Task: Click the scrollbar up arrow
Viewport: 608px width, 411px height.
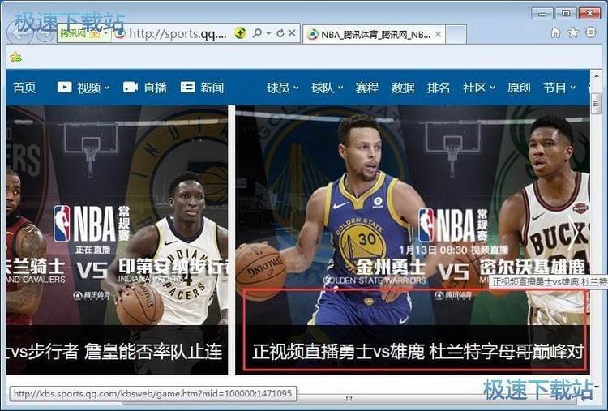Action: (x=597, y=75)
